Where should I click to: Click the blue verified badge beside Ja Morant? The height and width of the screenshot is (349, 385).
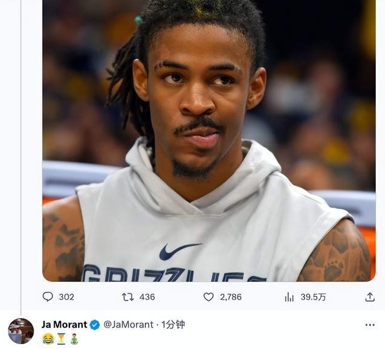95,325
